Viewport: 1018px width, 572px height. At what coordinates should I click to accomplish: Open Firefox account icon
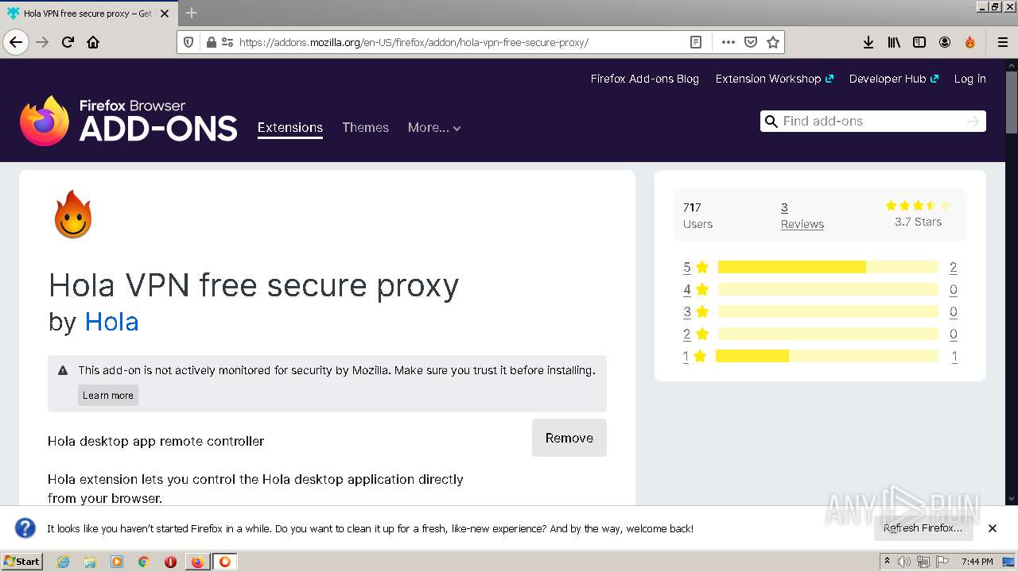click(x=945, y=42)
